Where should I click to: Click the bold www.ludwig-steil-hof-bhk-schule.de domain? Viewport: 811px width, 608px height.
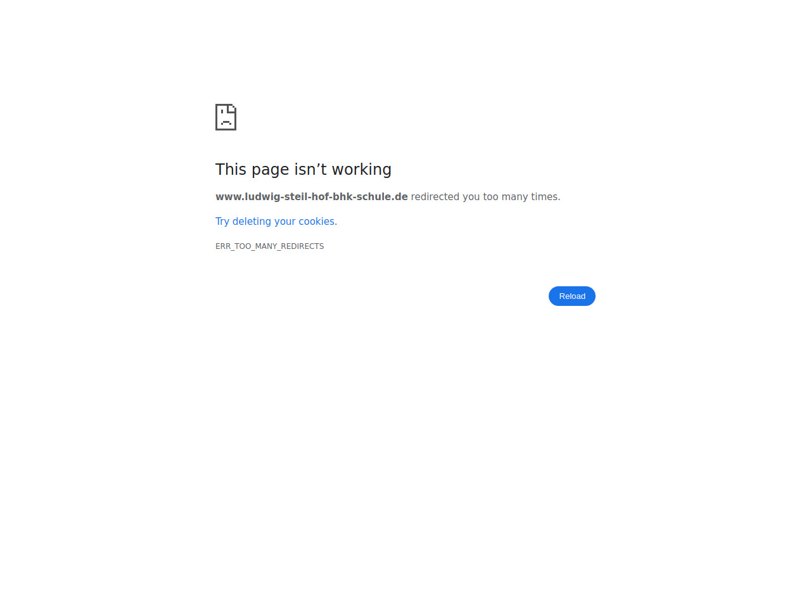312,197
